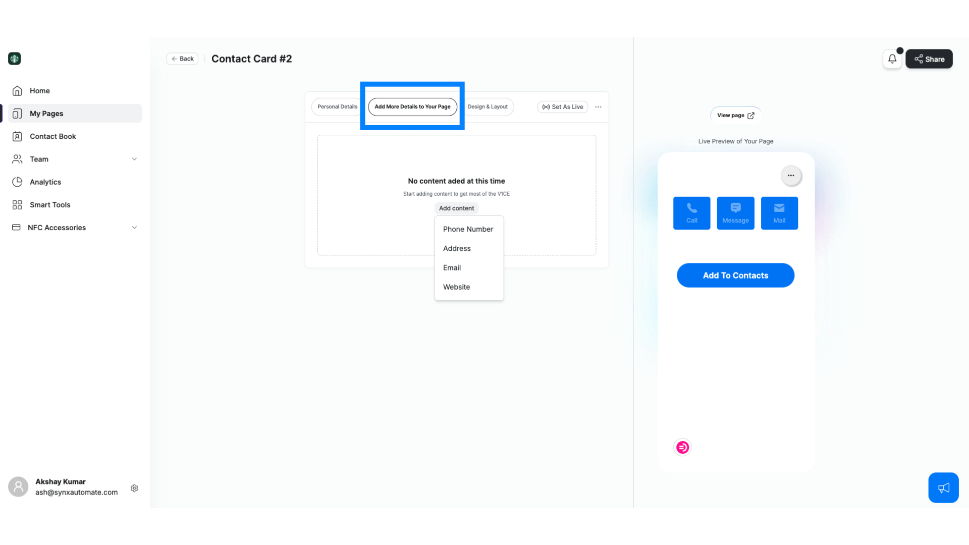Open the Add content dropdown menu

coord(457,207)
